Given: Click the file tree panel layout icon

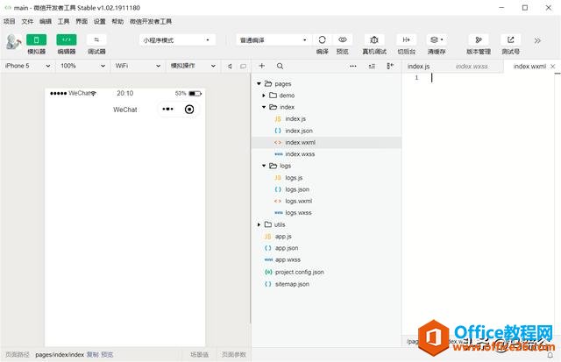Looking at the screenshot, I should (390, 66).
